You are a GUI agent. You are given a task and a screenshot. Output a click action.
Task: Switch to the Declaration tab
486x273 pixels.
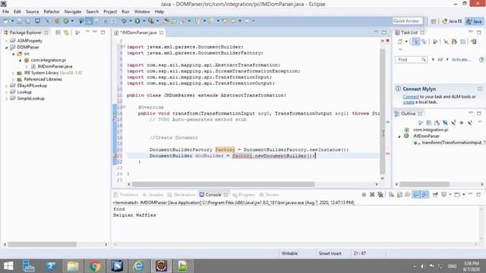pos(181,195)
